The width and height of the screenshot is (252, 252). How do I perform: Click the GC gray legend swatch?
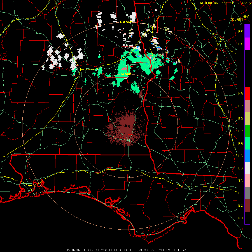pos(247,193)
